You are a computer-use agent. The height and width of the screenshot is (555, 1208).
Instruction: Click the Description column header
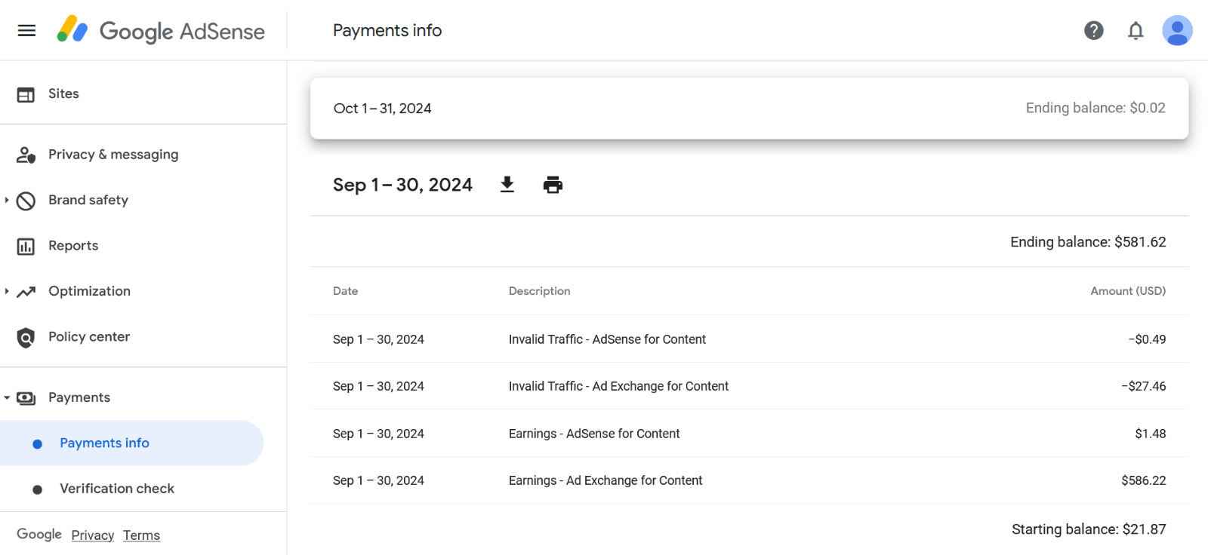(540, 291)
